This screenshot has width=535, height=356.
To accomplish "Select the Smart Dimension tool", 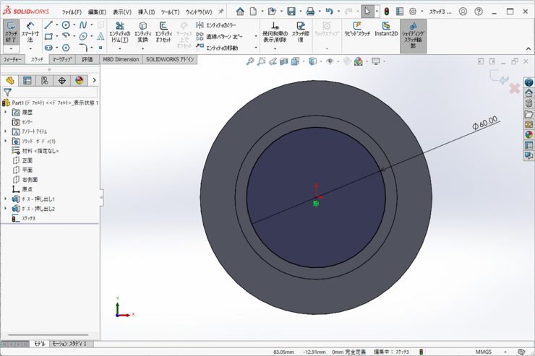I will tap(30, 32).
